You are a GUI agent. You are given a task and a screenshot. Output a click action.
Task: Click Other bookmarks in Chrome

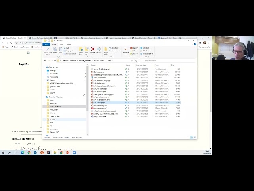204,47
